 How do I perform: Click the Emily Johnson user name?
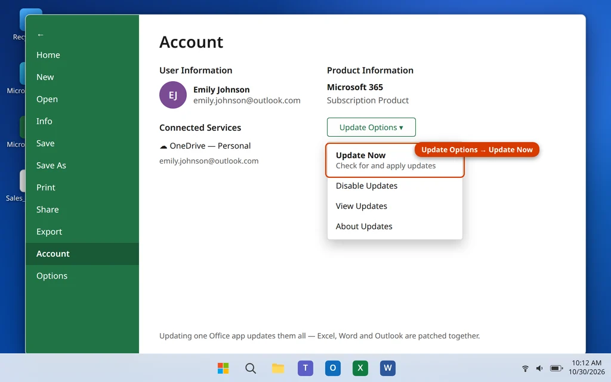point(221,90)
